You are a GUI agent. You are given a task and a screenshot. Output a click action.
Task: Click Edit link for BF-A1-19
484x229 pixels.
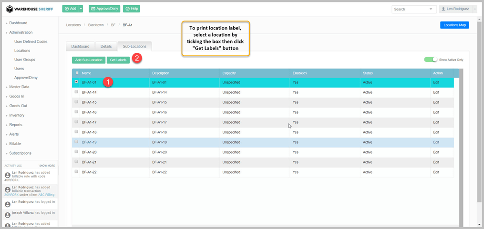436,142
